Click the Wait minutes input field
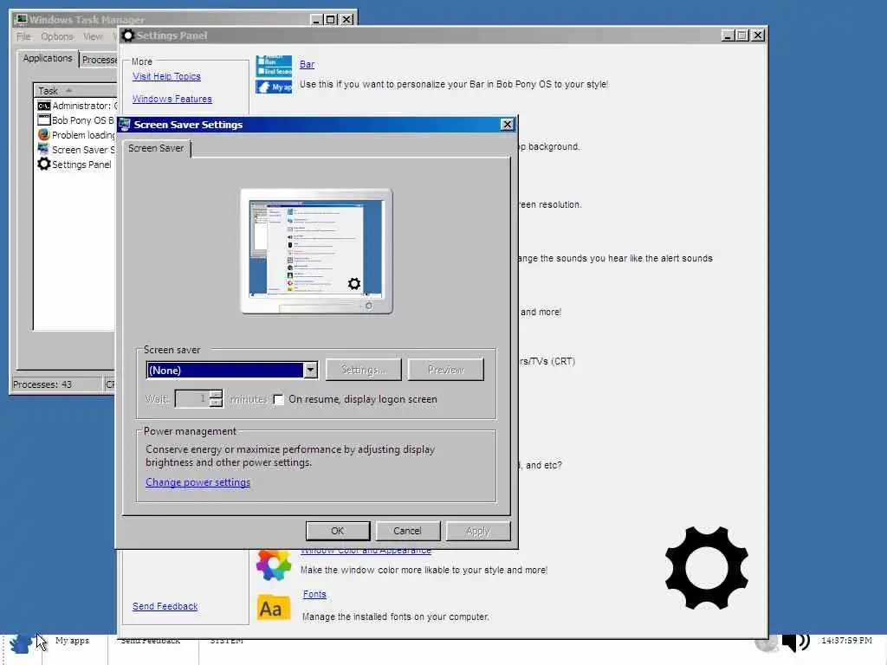Viewport: 887px width, 665px height. pos(191,398)
